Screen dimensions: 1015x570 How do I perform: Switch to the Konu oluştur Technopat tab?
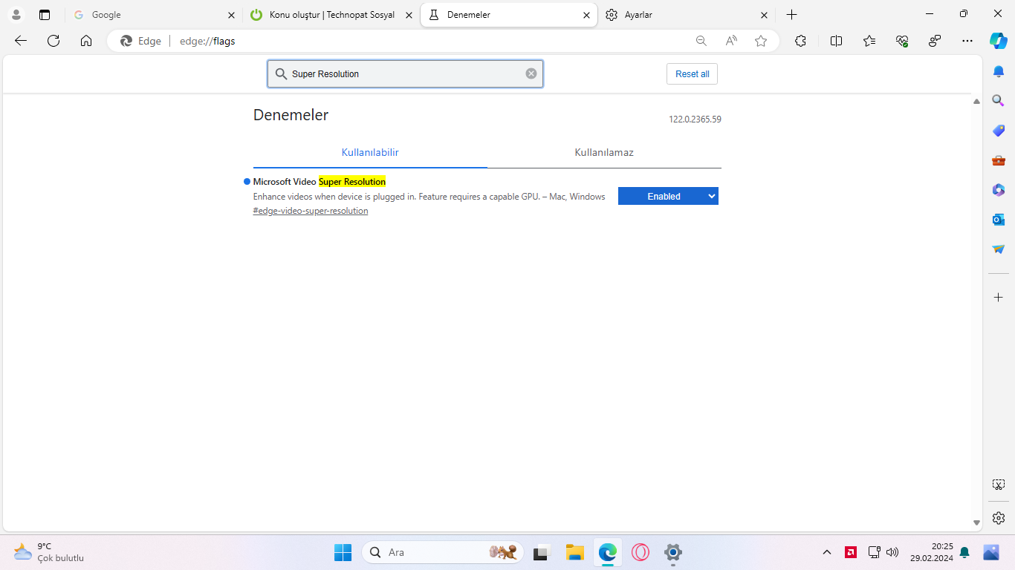click(331, 15)
